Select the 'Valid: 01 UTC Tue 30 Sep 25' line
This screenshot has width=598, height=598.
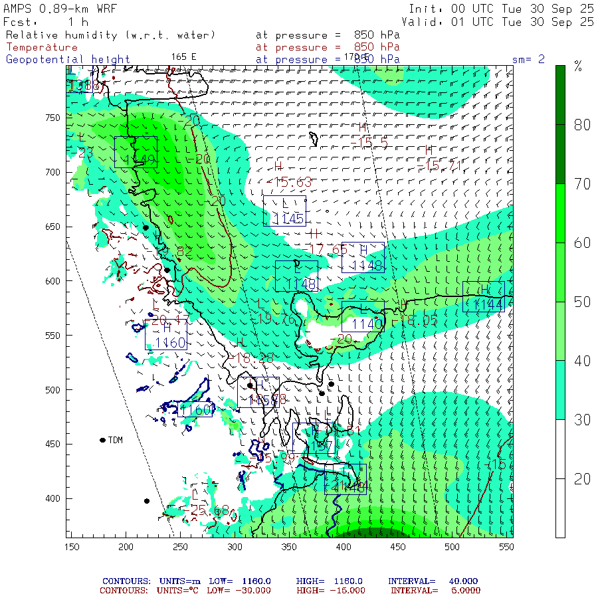(497, 22)
